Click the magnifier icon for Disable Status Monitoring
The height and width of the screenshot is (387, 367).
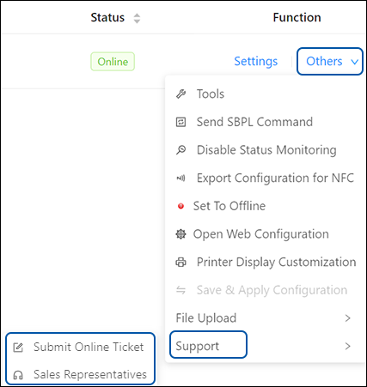tap(180, 149)
